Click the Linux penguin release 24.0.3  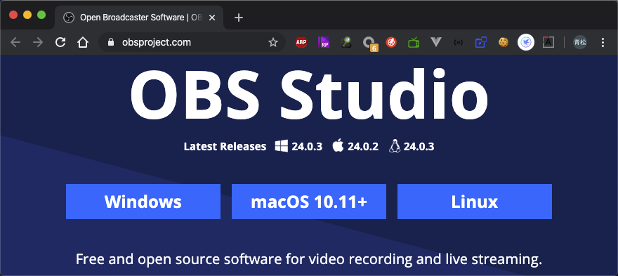pyautogui.click(x=412, y=146)
